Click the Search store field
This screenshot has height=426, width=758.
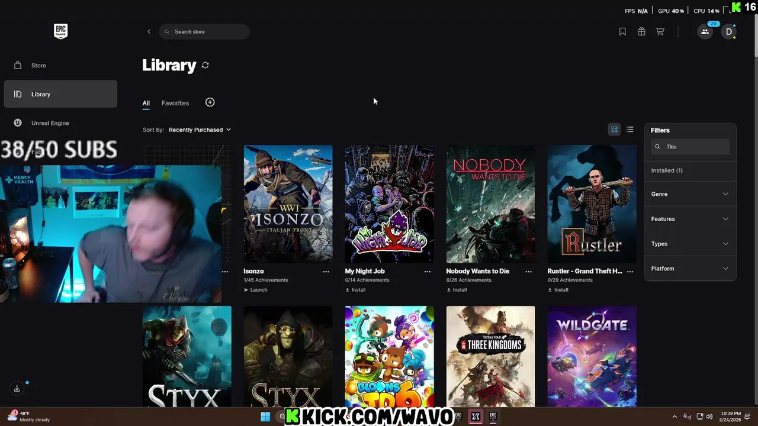coord(204,31)
